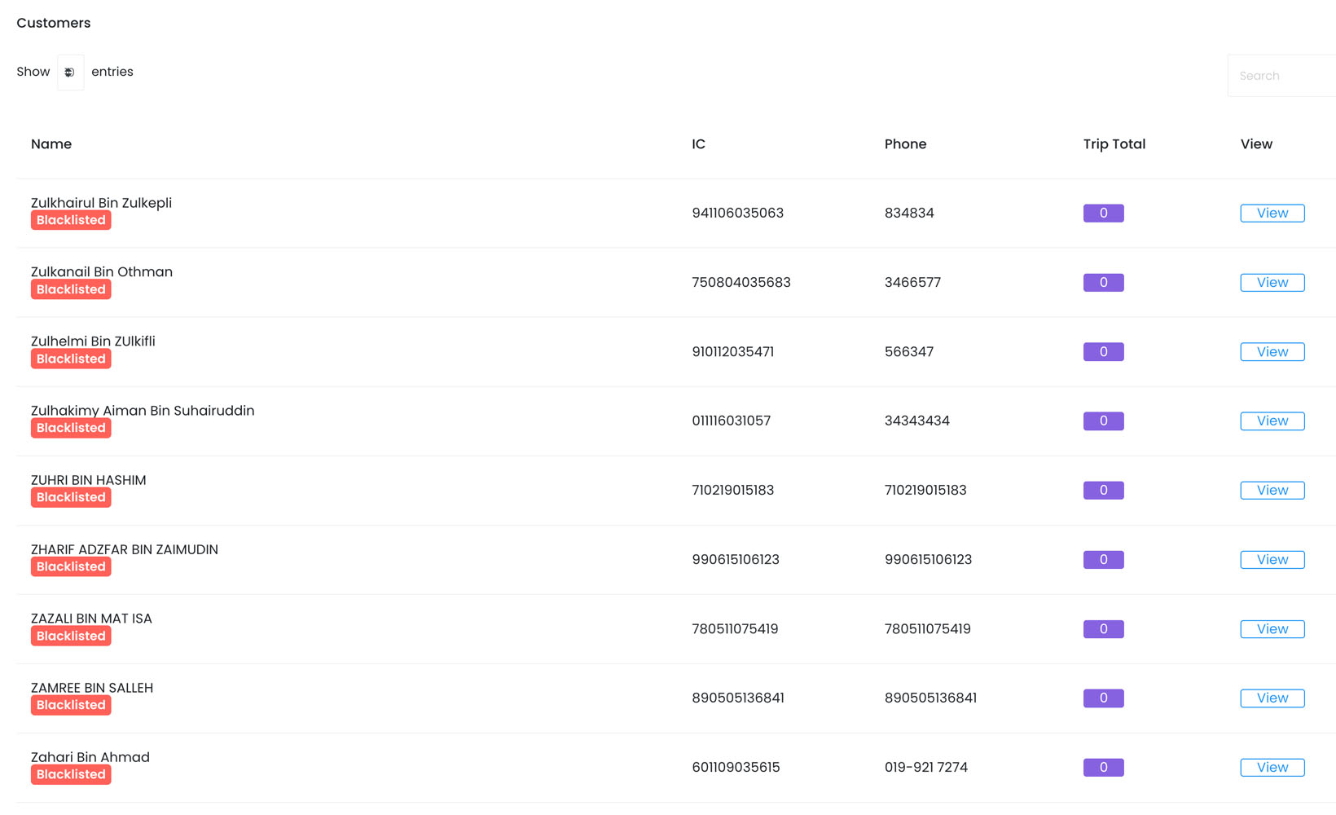Sort table by Phone column header
This screenshot has width=1336, height=815.
coord(905,144)
